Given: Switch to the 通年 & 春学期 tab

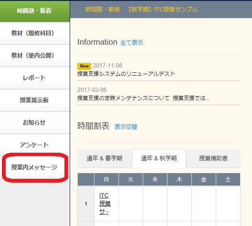Looking at the screenshot, I should [105, 158].
